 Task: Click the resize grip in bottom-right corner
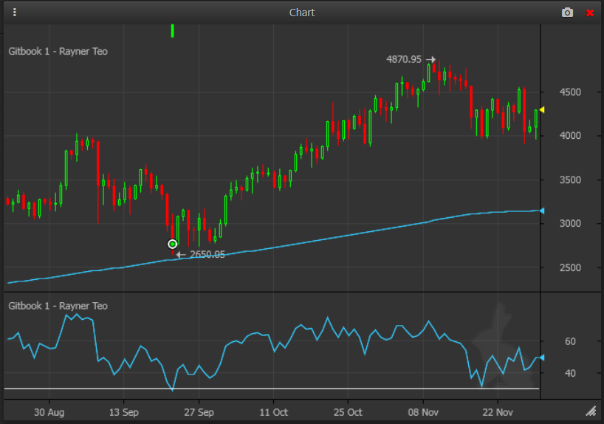click(x=591, y=411)
